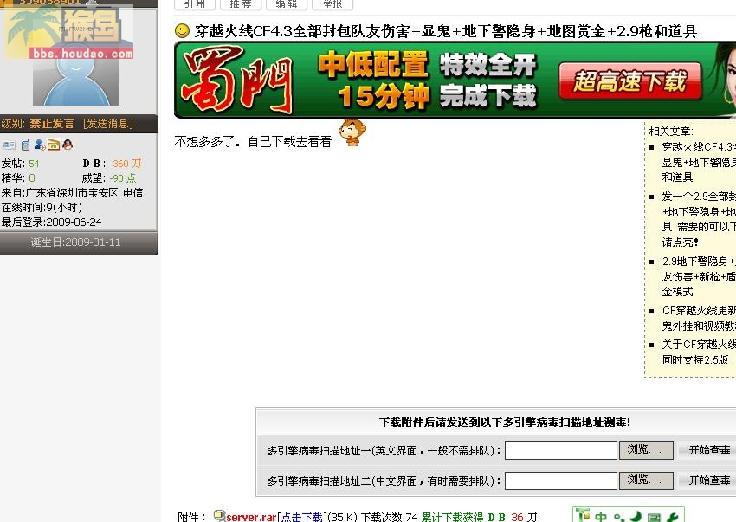Image resolution: width=736 pixels, height=522 pixels.
Task: Click the 禁止发言 user level text
Action: pyautogui.click(x=52, y=124)
